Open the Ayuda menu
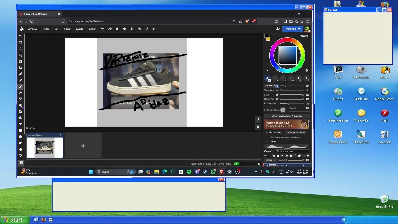This screenshot has width=398, height=224. 80,29
